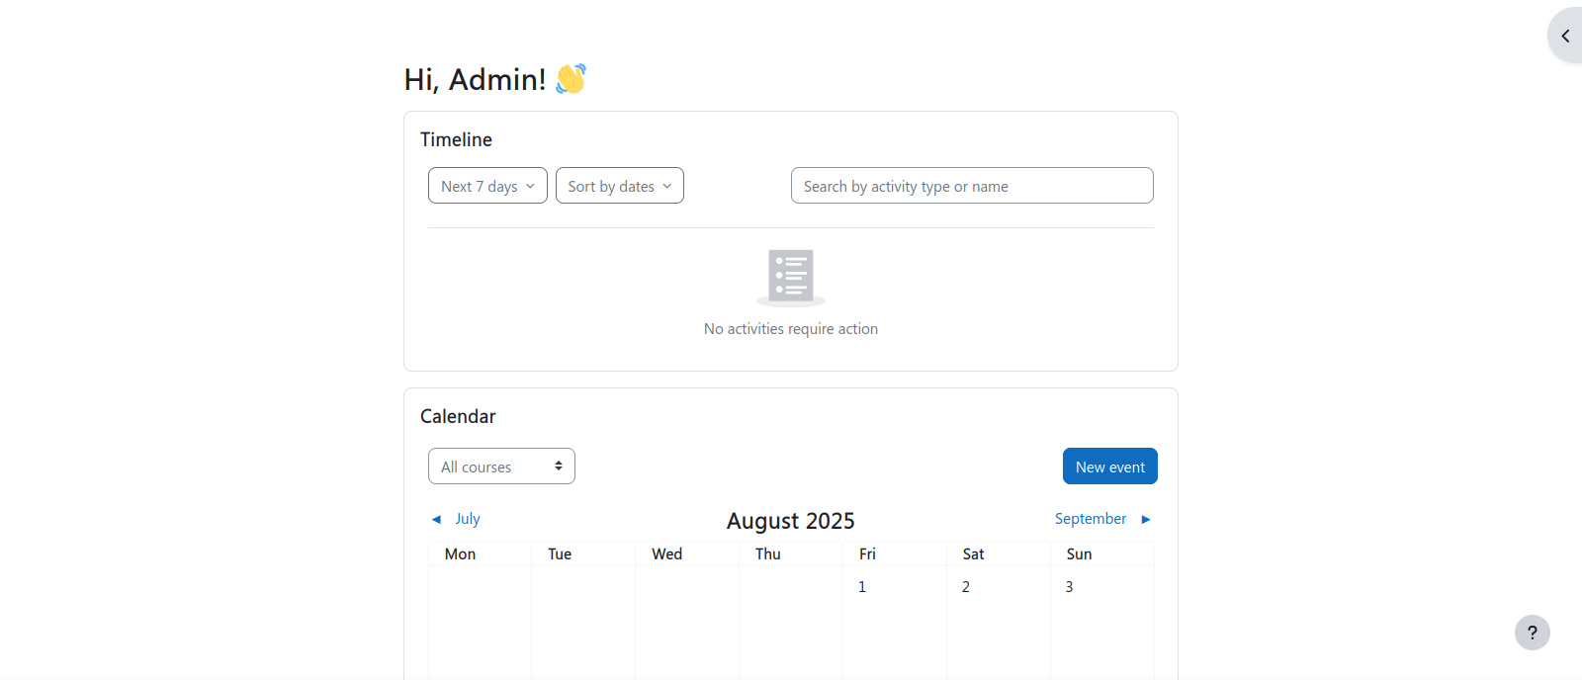Click the up-down arrows on All courses
This screenshot has height=680, width=1582.
point(559,467)
